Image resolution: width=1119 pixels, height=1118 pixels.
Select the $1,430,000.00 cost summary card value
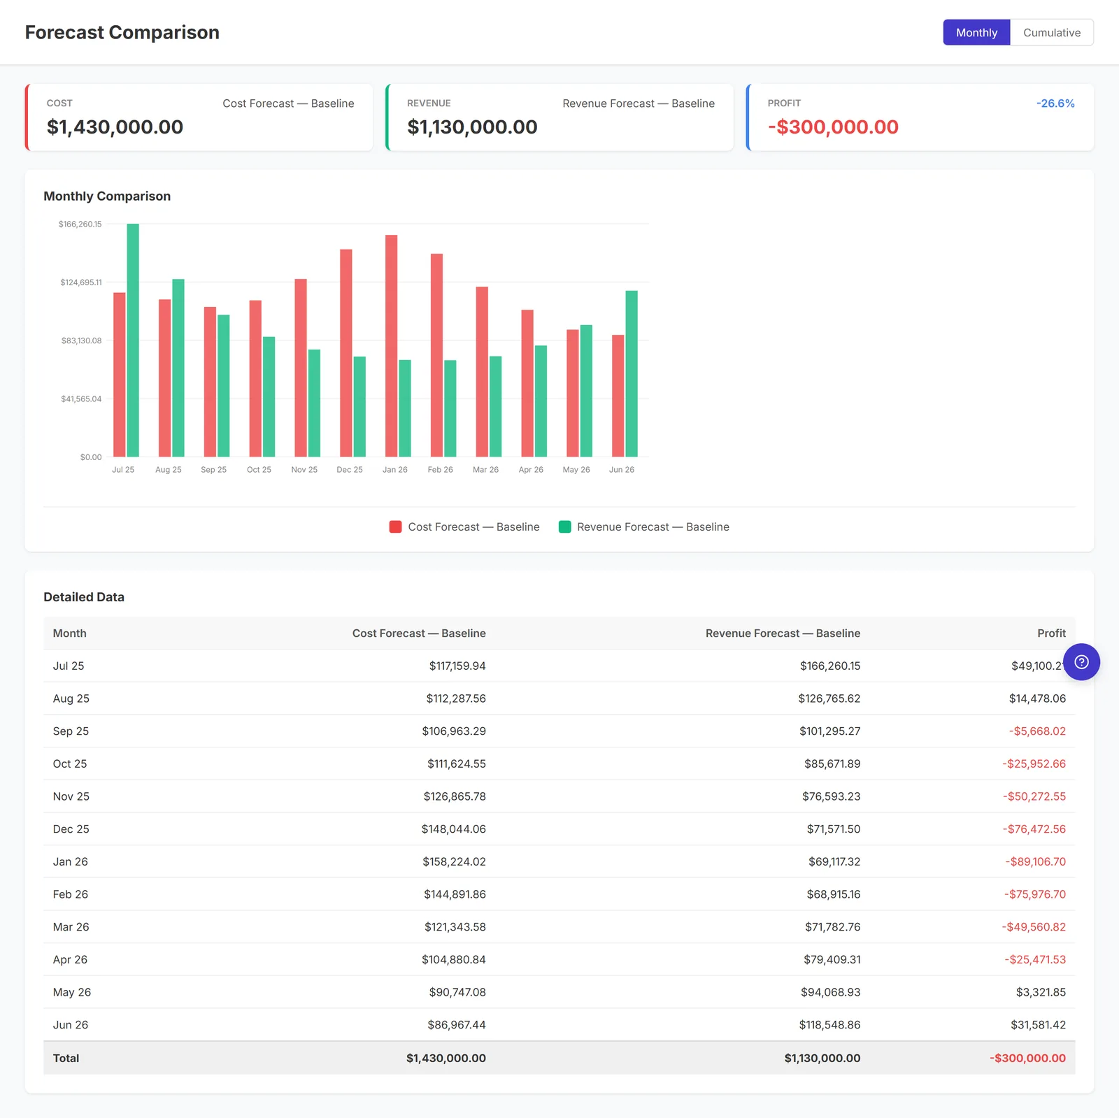coord(115,127)
